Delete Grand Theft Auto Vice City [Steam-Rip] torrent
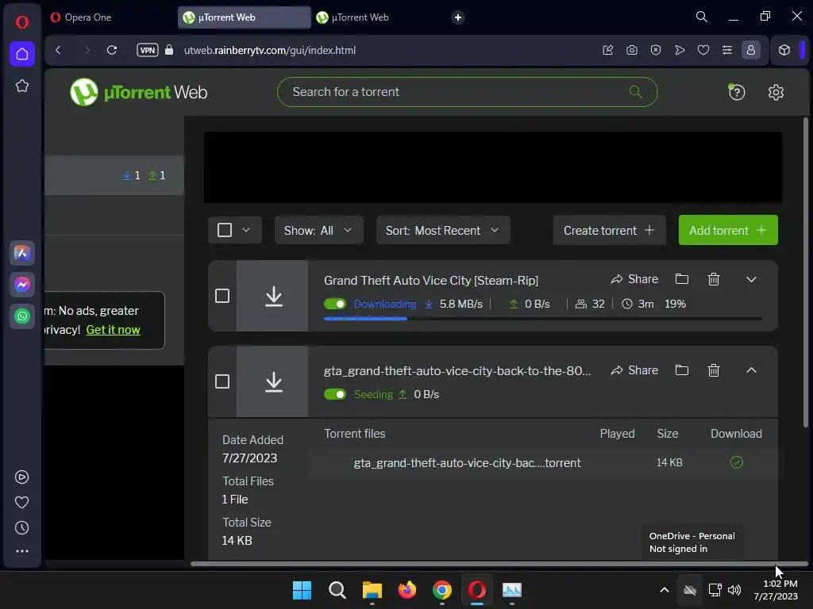813x609 pixels. coord(714,279)
